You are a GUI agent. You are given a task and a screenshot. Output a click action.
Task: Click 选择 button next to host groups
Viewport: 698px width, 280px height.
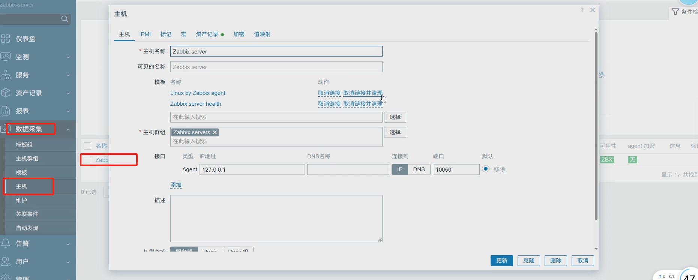click(x=395, y=132)
